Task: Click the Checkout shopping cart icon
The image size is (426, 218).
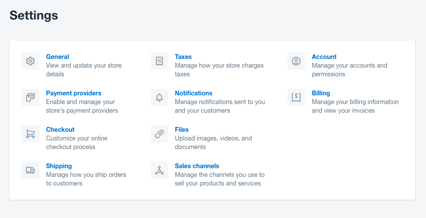Action: click(x=30, y=134)
